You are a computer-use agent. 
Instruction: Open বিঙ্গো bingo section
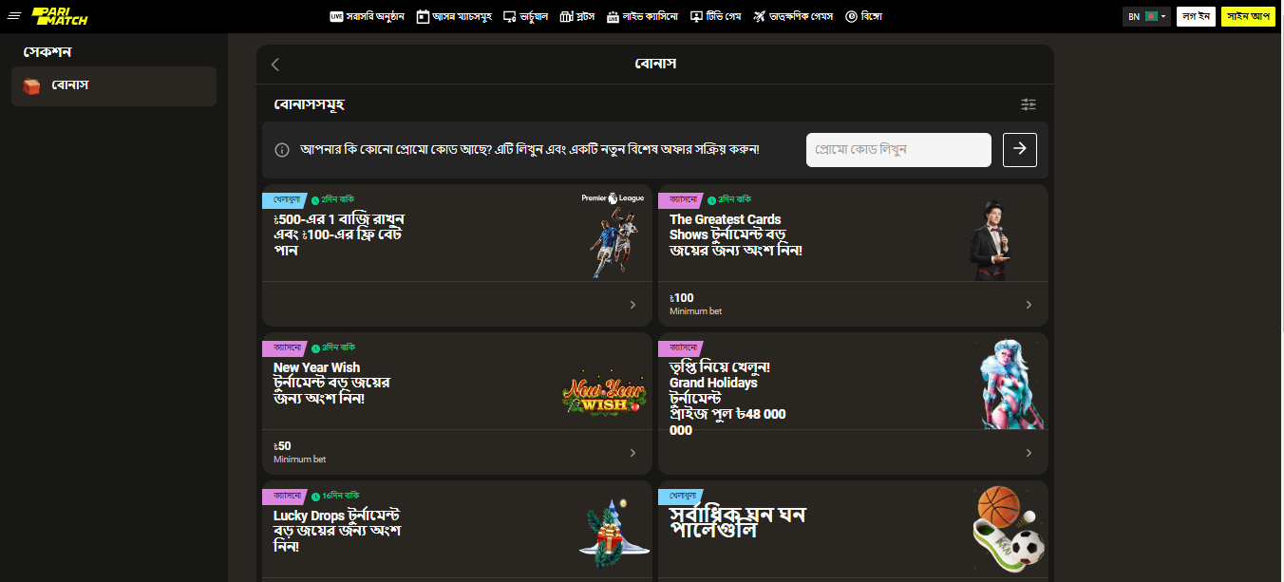click(863, 16)
